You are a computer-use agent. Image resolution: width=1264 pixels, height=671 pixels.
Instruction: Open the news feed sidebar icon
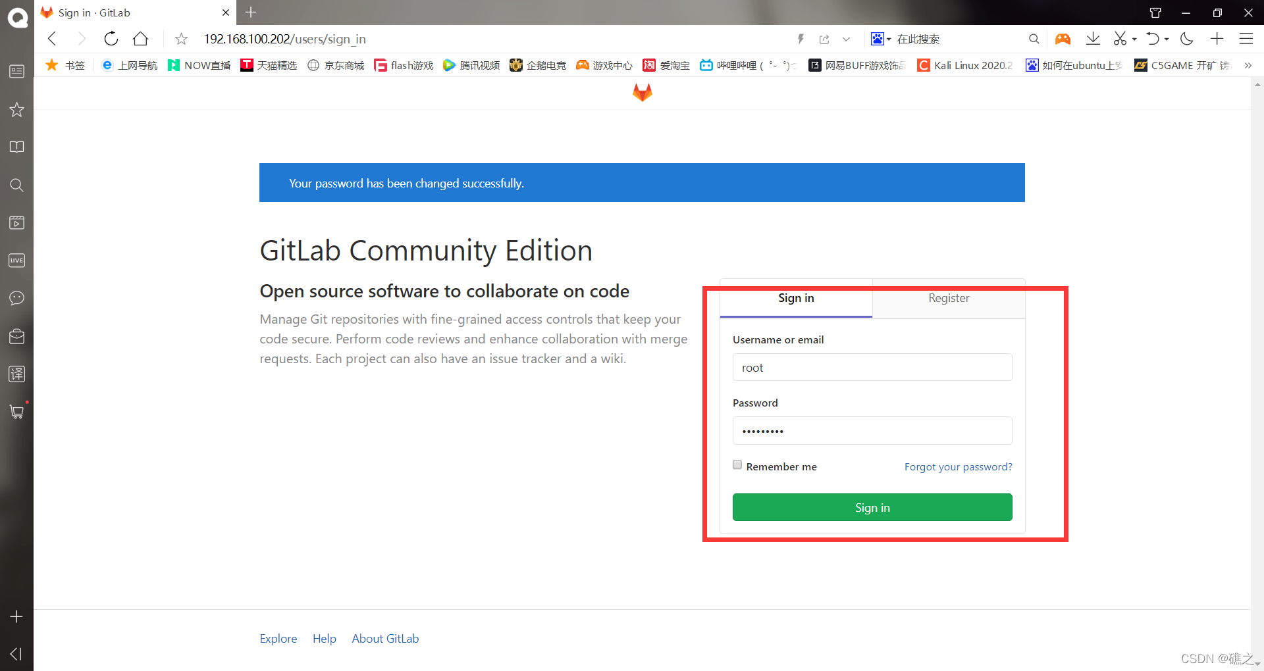click(17, 71)
